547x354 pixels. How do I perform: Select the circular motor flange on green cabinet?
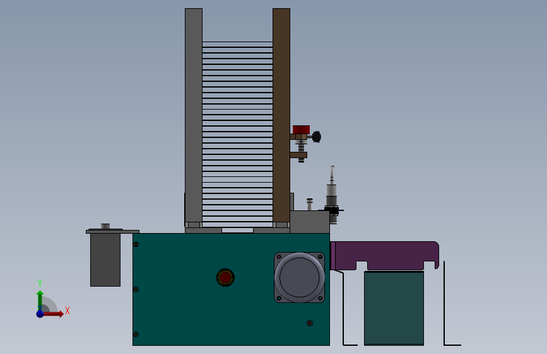pos(299,277)
